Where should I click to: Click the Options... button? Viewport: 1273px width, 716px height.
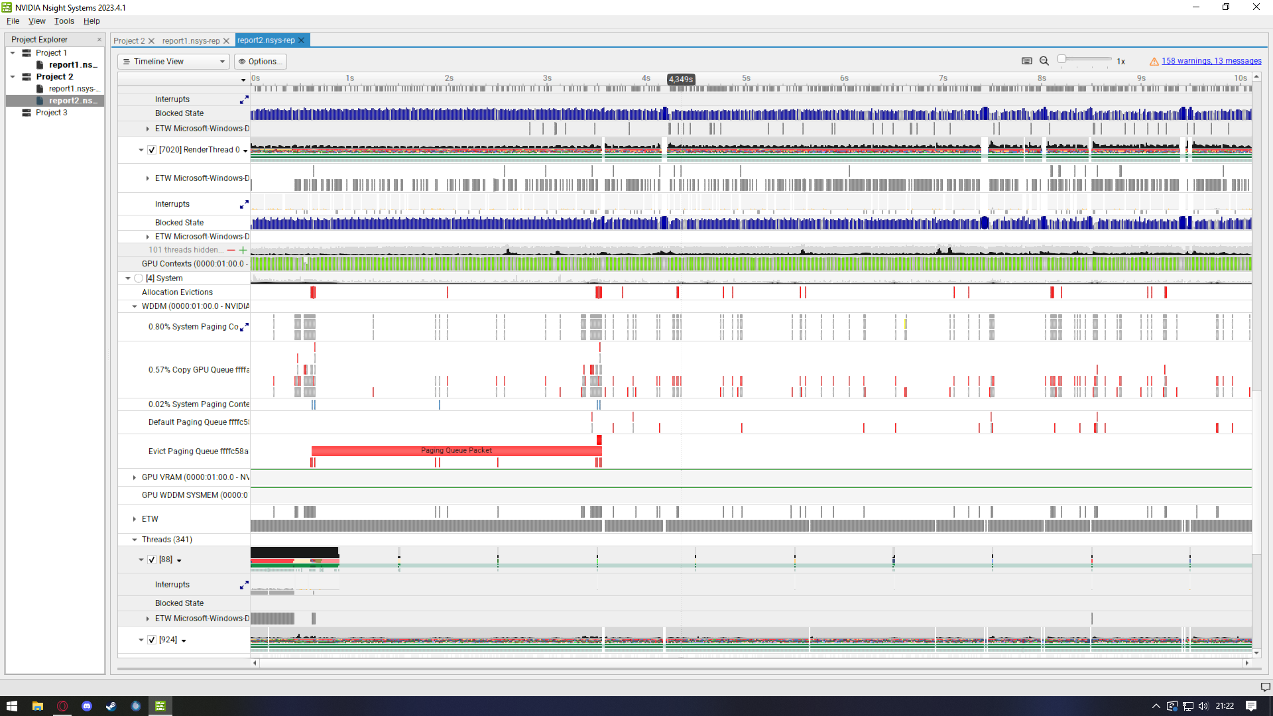point(261,62)
